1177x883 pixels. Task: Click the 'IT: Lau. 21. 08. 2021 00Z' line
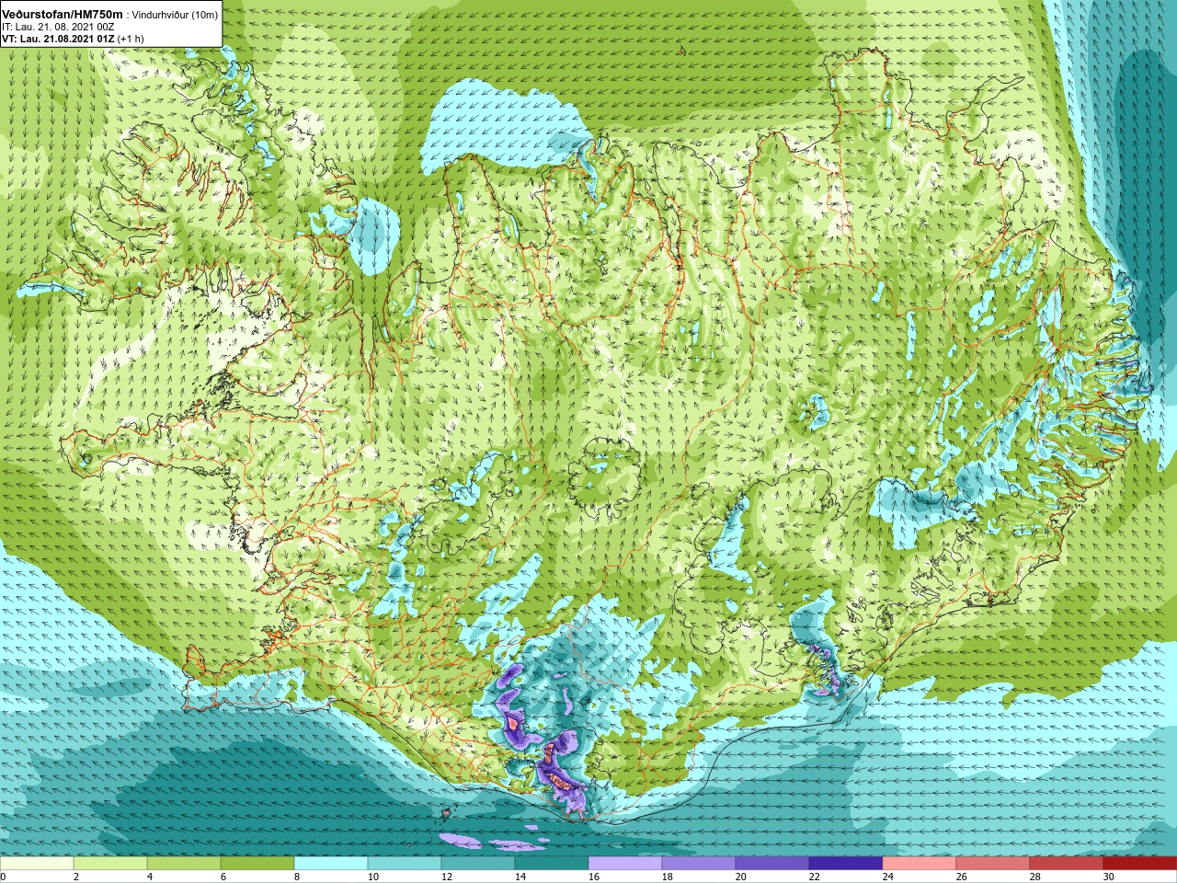tap(56, 27)
